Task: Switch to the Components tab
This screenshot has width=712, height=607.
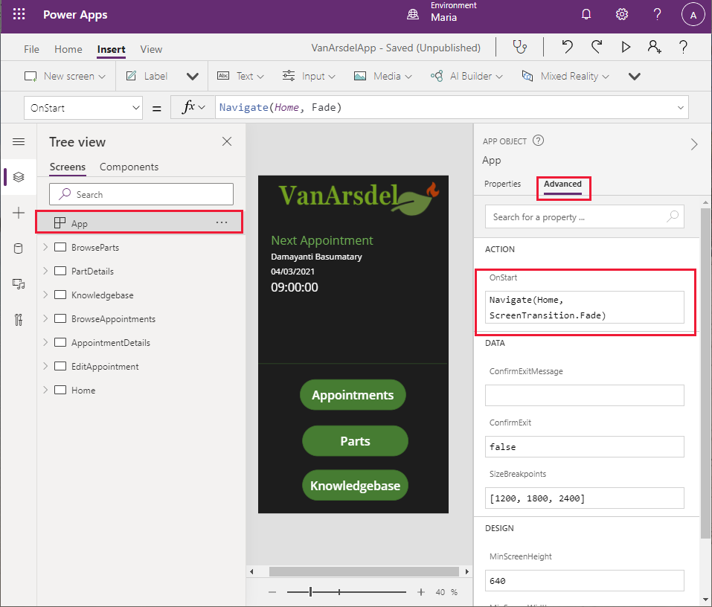Action: point(130,167)
